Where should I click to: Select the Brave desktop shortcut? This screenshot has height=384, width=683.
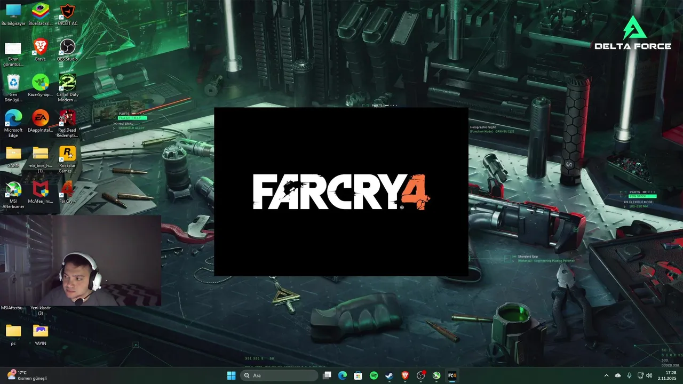(x=41, y=50)
